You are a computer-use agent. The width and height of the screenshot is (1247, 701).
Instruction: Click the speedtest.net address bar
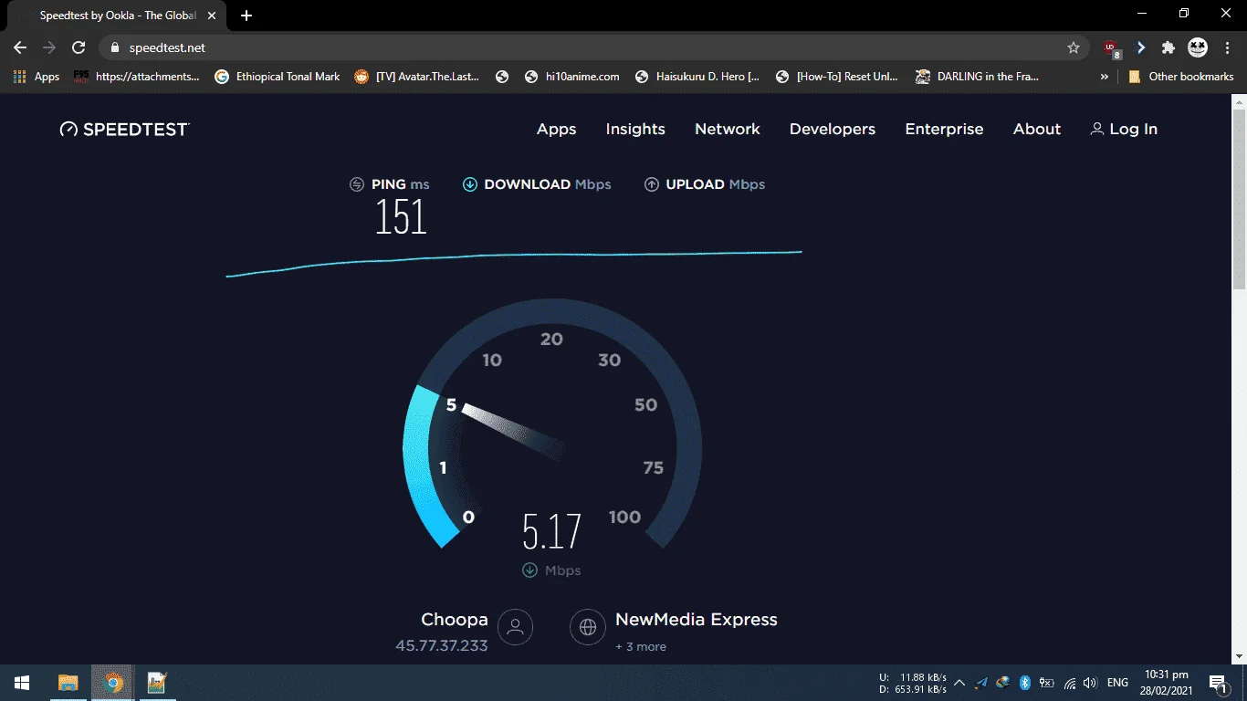click(x=593, y=47)
